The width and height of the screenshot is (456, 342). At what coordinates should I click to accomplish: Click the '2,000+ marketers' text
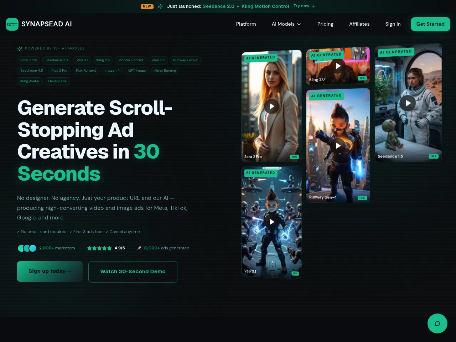pos(57,248)
